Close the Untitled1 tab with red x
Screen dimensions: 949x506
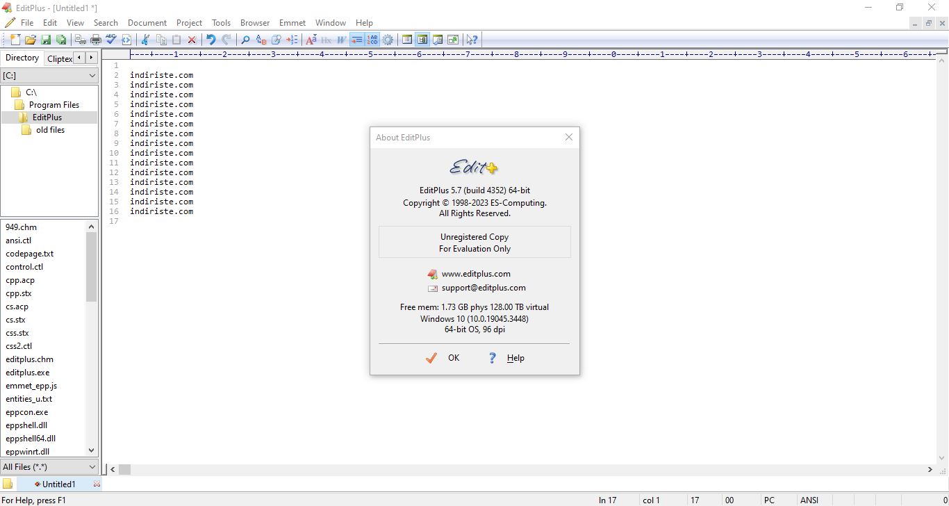(97, 484)
